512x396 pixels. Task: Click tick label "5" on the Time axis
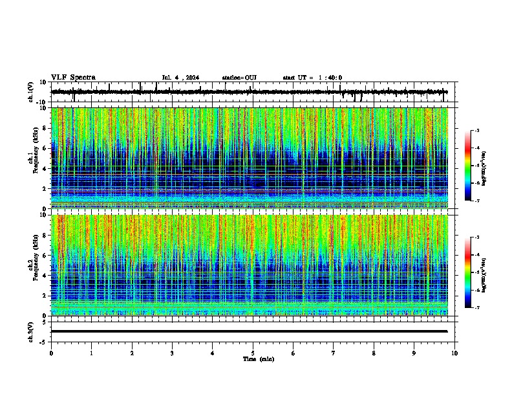[253, 353]
